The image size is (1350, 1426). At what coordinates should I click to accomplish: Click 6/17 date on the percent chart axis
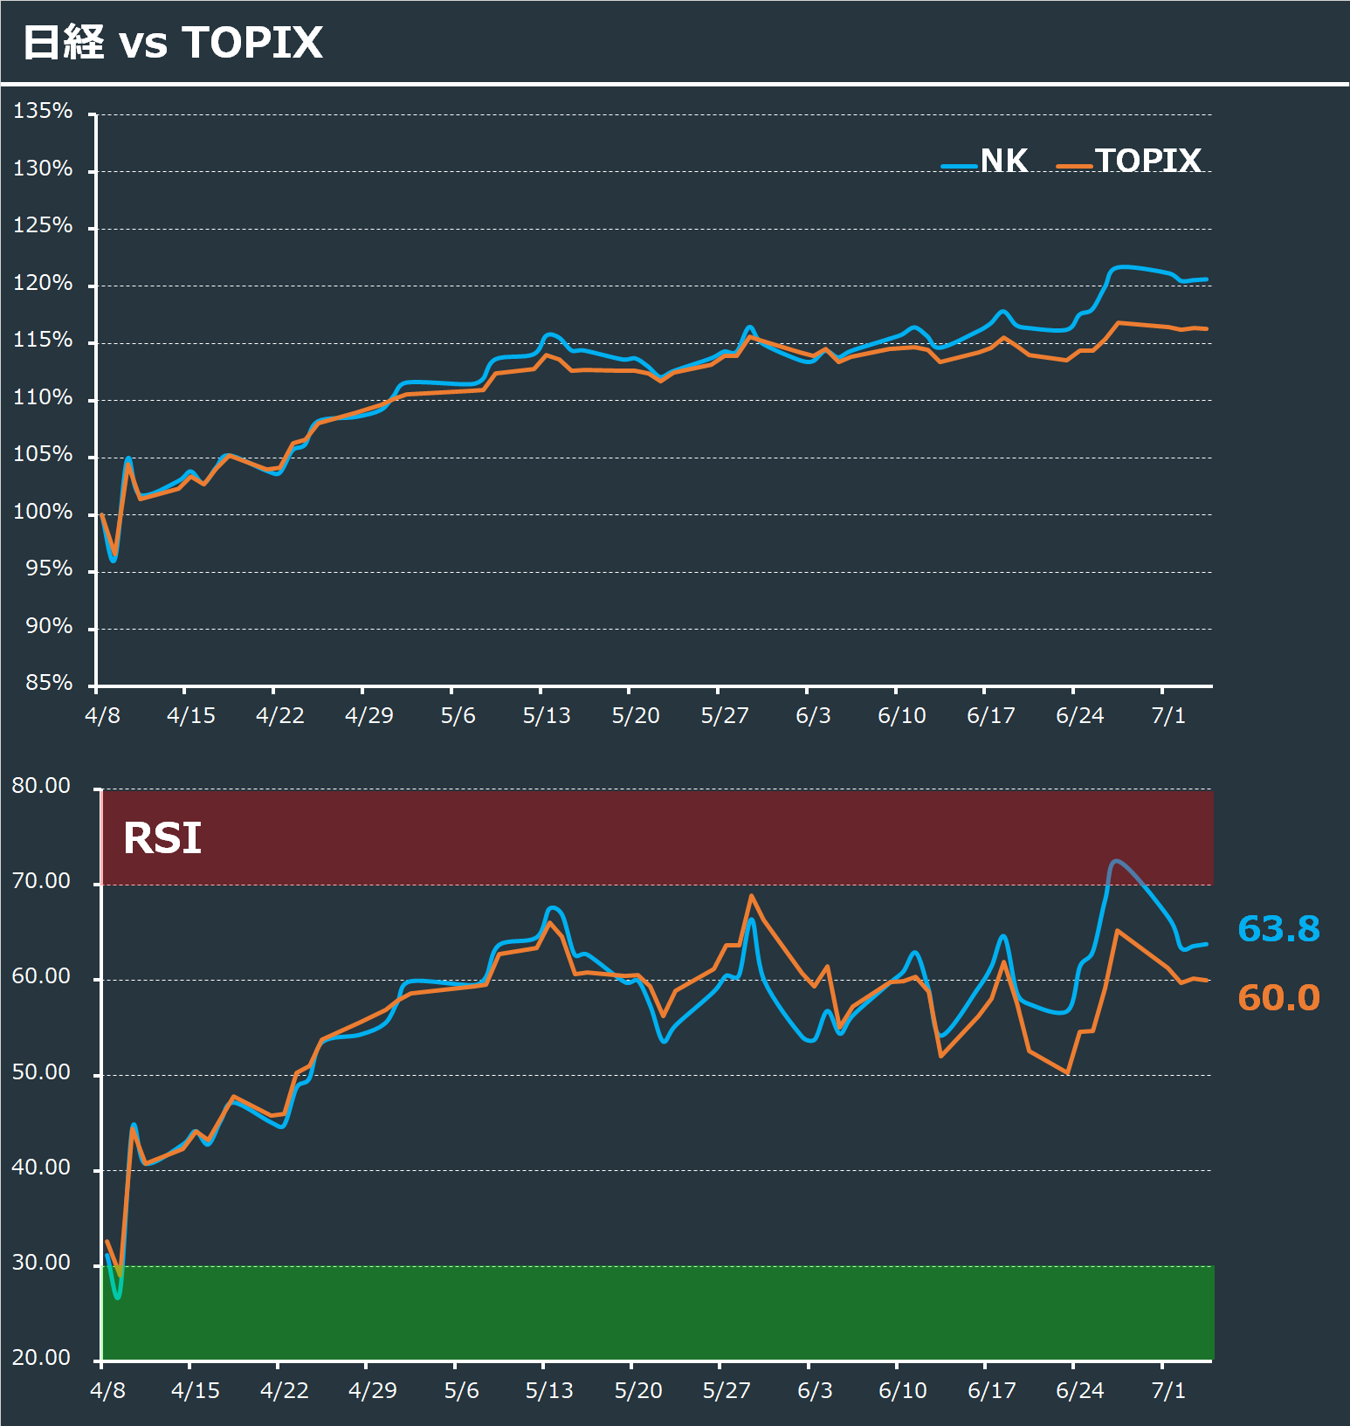pos(991,716)
